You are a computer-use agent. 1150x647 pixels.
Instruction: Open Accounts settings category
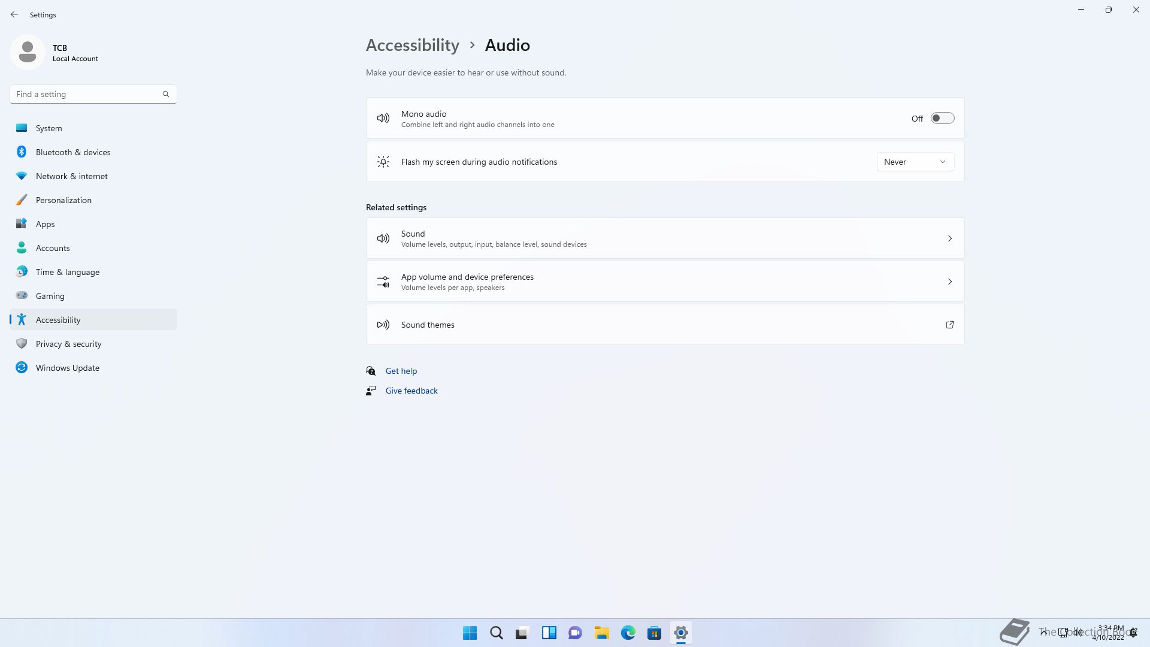pyautogui.click(x=93, y=248)
